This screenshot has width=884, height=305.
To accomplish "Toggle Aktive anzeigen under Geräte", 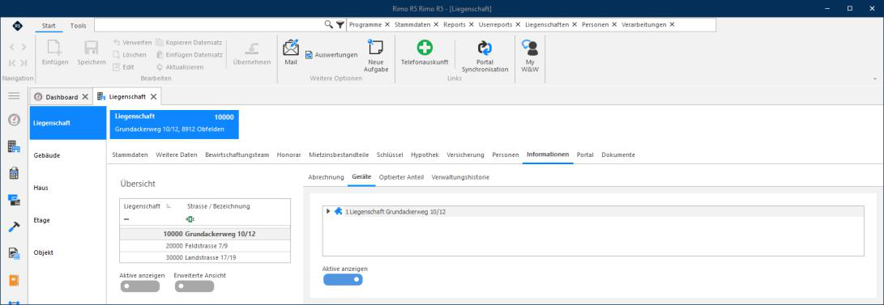I will (x=343, y=280).
